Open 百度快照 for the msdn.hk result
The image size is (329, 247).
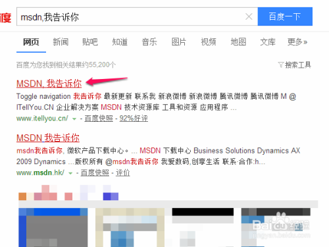[95, 173]
